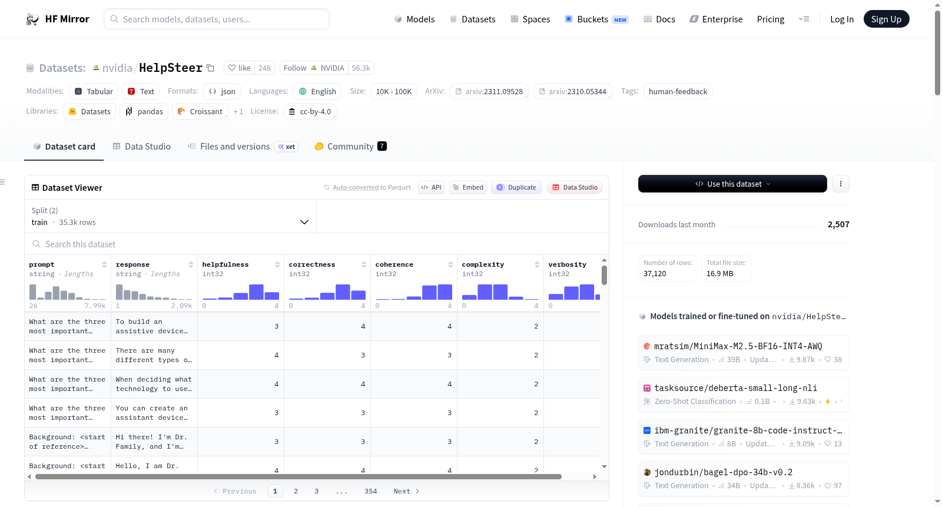Go to Datasets in the top navigation

click(x=473, y=19)
